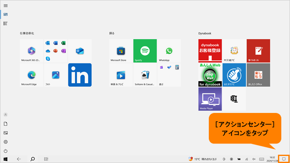Switch to pinned tiles view
The width and height of the screenshot is (290, 163).
(x=5, y=14)
